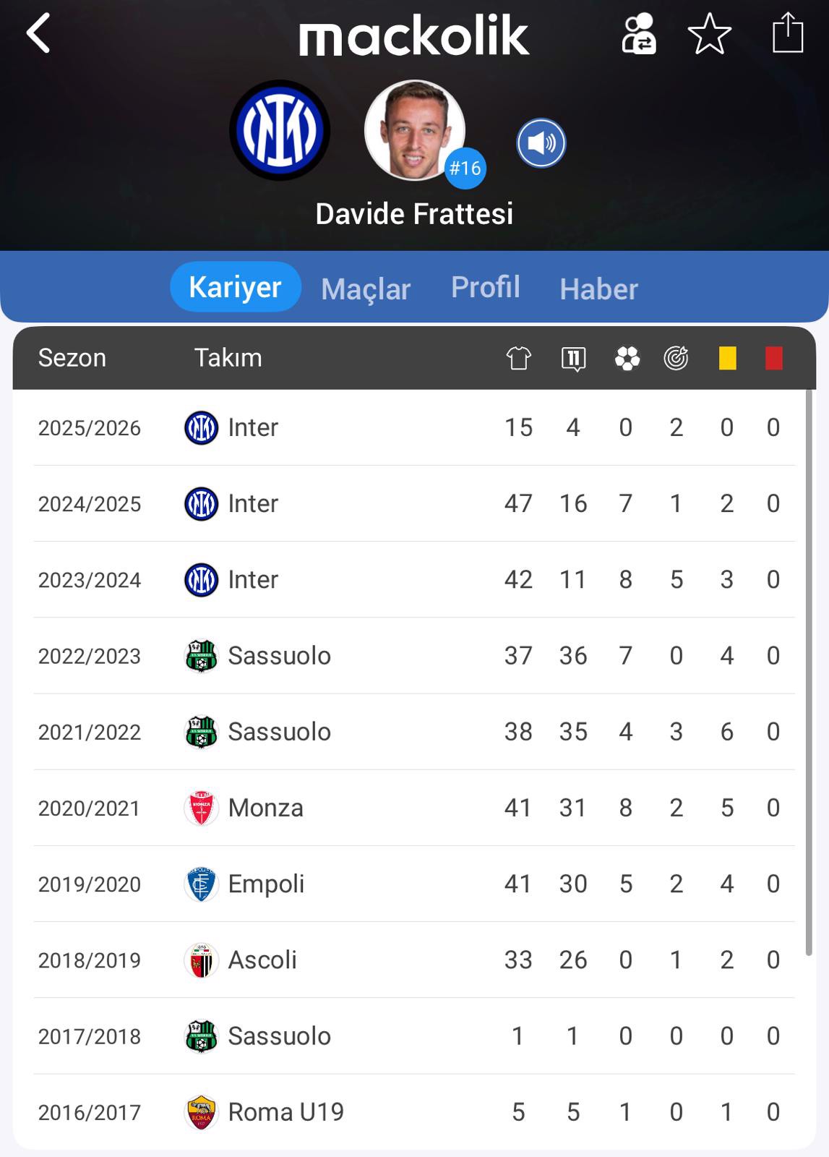This screenshot has height=1157, width=829.
Task: Tap the red card column header
Action: tap(773, 358)
